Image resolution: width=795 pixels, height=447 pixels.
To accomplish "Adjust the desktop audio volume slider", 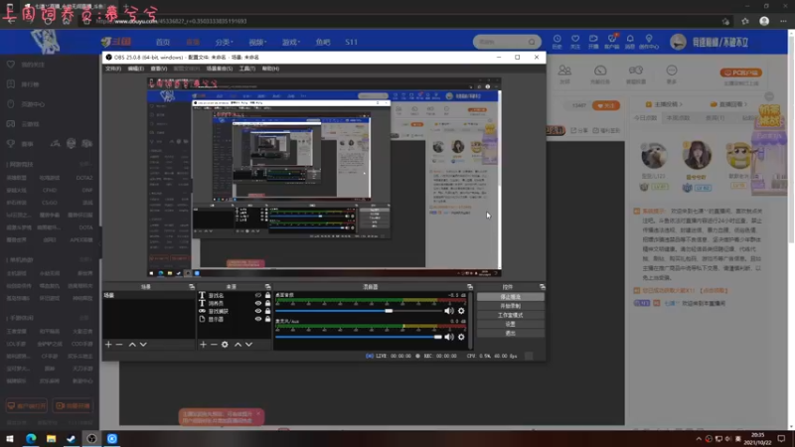I will point(388,311).
